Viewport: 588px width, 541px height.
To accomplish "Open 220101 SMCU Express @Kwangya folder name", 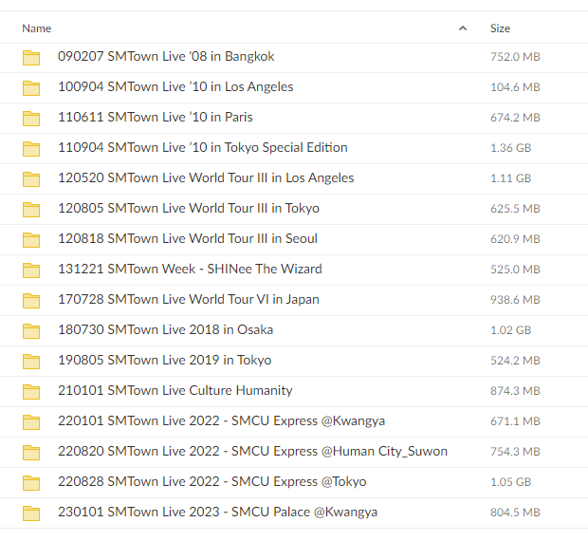I will (221, 421).
